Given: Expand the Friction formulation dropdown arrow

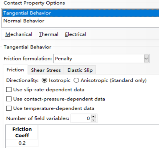Looking at the screenshot, I should [x=146, y=59].
